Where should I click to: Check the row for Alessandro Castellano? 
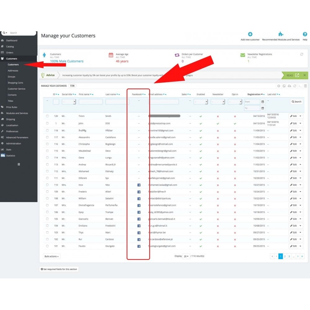point(47,137)
